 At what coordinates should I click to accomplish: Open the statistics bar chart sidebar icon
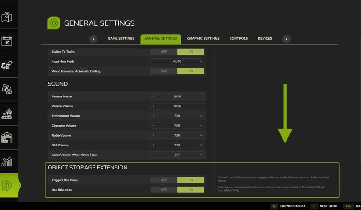coord(7,161)
